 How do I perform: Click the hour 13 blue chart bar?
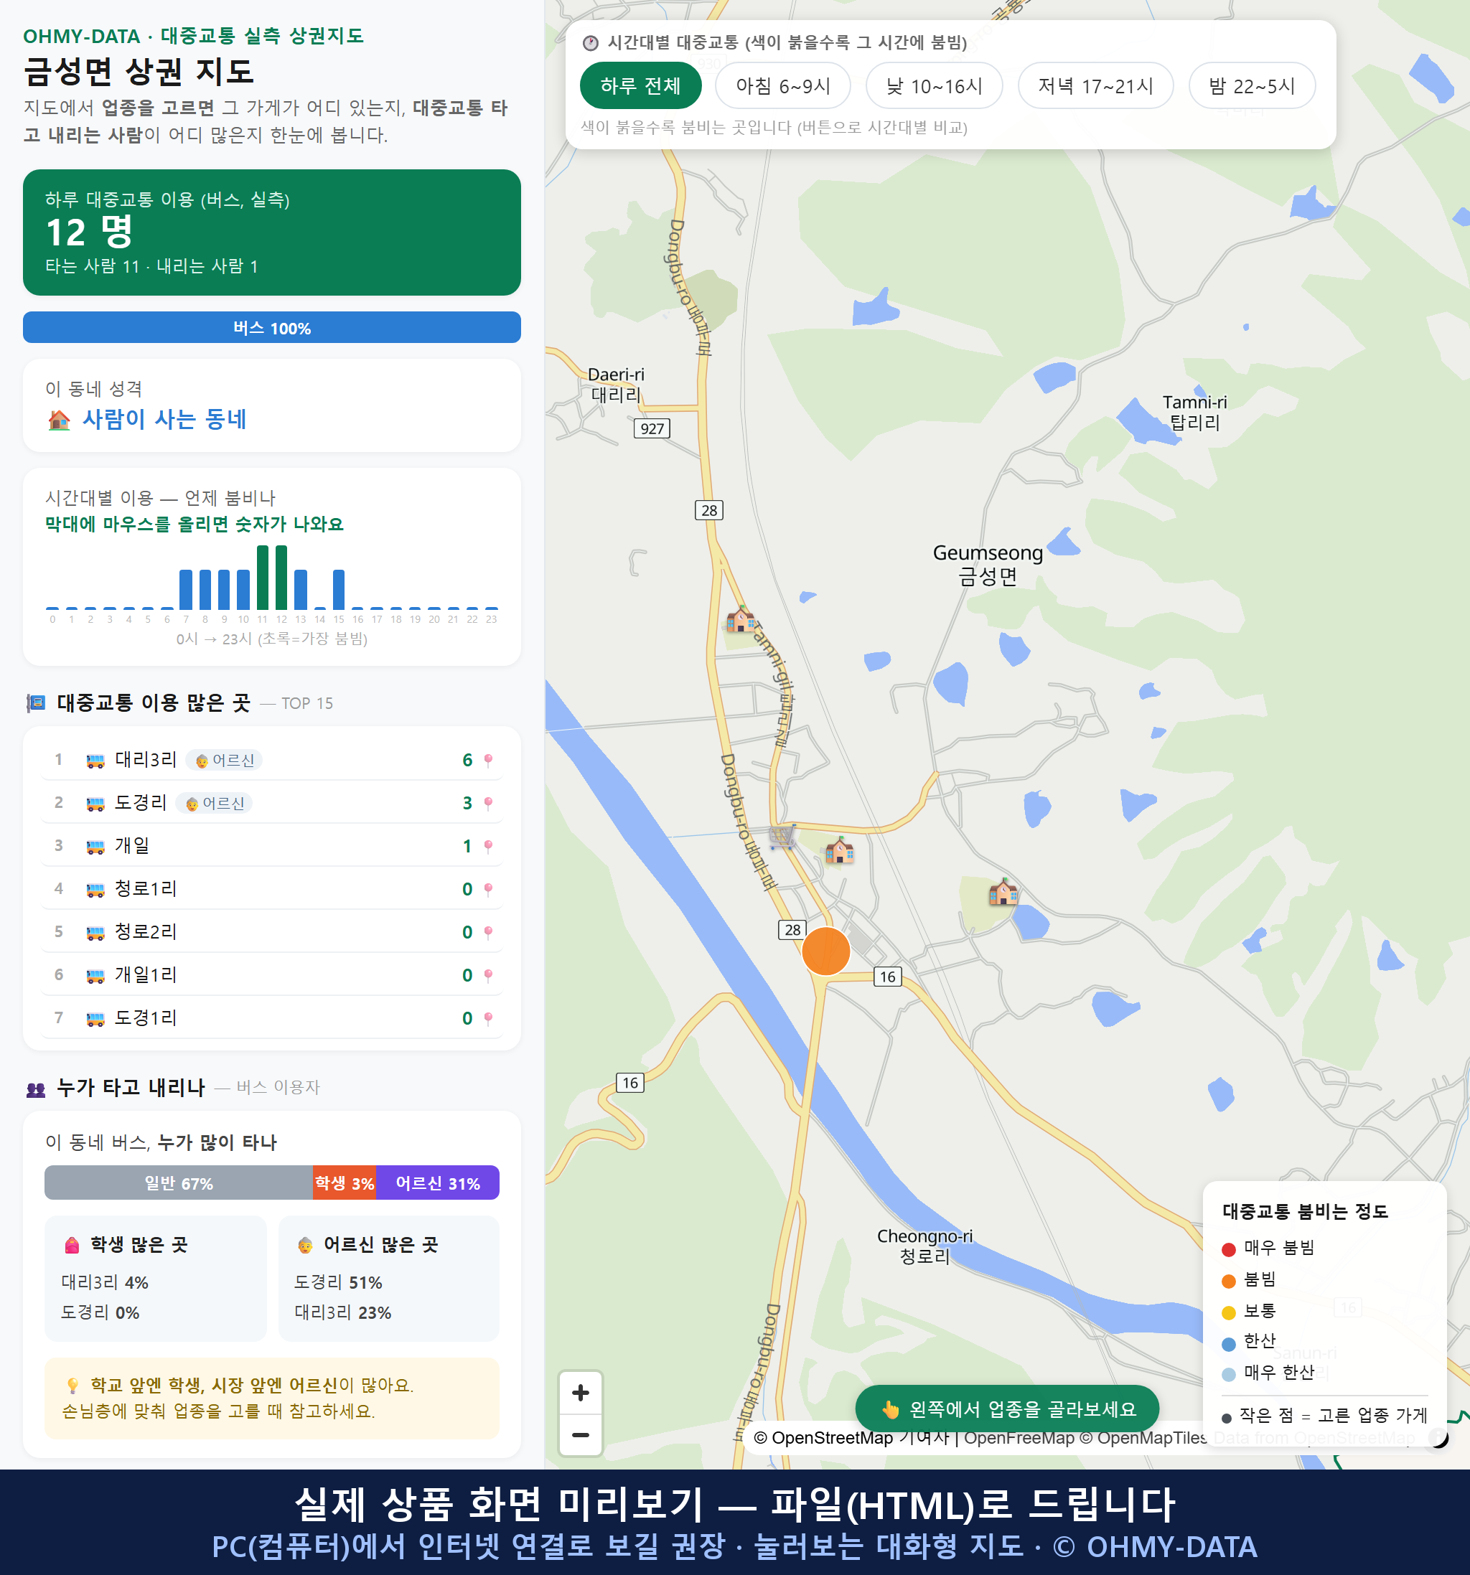coord(300,589)
